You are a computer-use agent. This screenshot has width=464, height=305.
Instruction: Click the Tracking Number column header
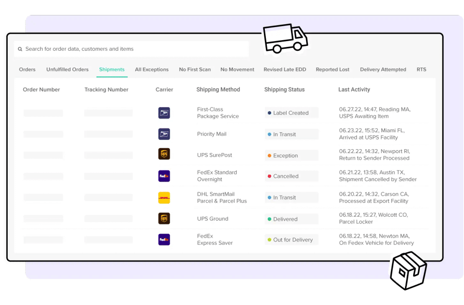pyautogui.click(x=106, y=90)
